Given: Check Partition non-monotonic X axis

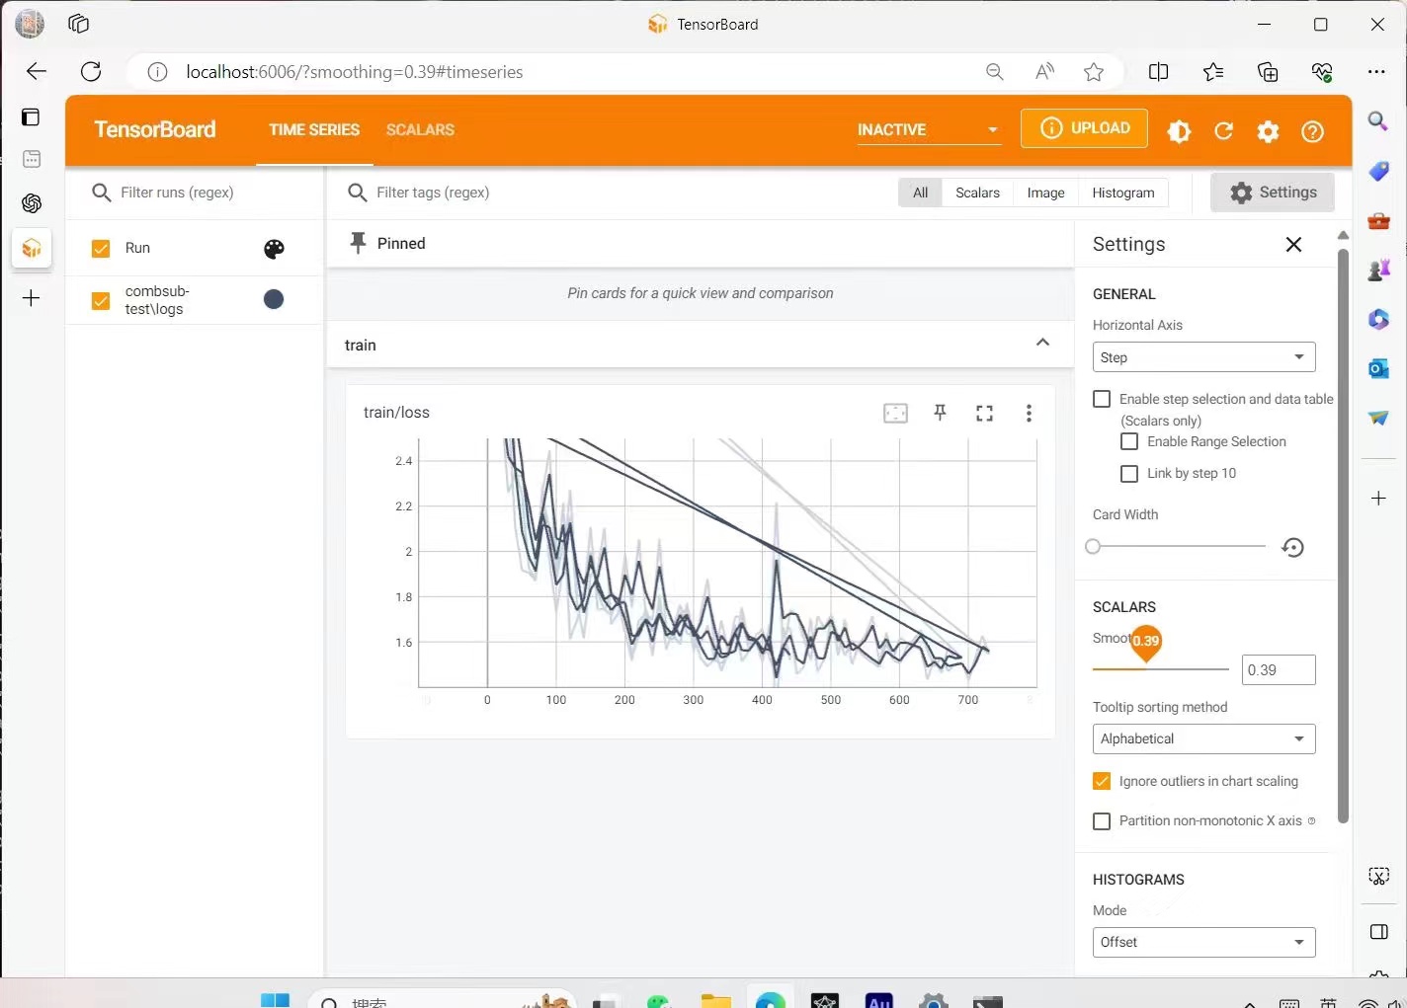Looking at the screenshot, I should (x=1102, y=821).
